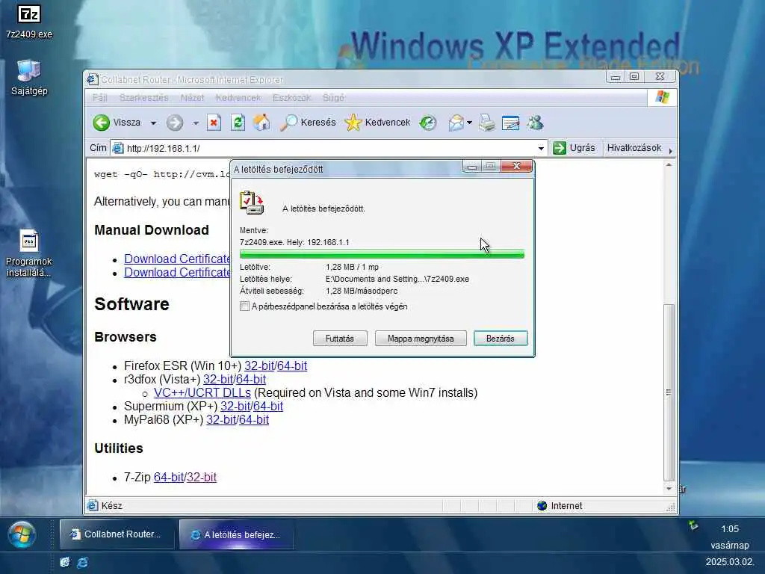Click the Mail envelope icon
Viewport: 765px width, 574px height.
tap(456, 123)
